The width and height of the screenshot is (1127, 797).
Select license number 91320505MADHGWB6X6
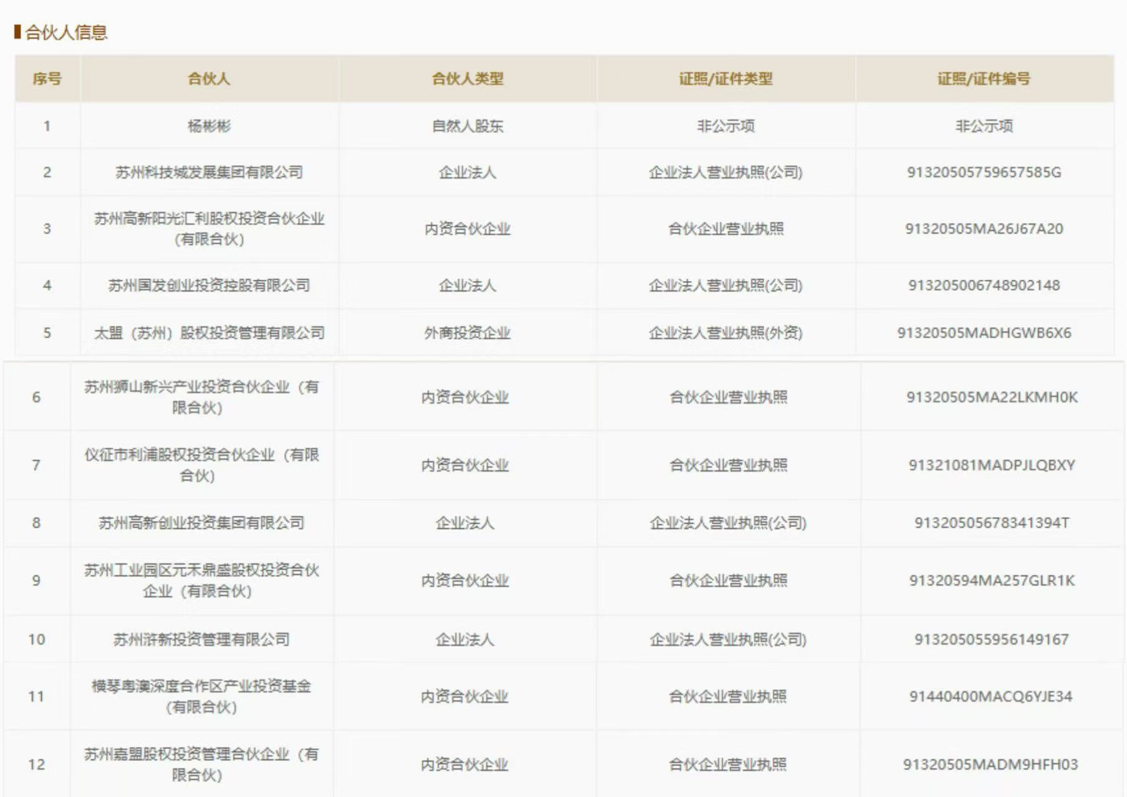[984, 333]
